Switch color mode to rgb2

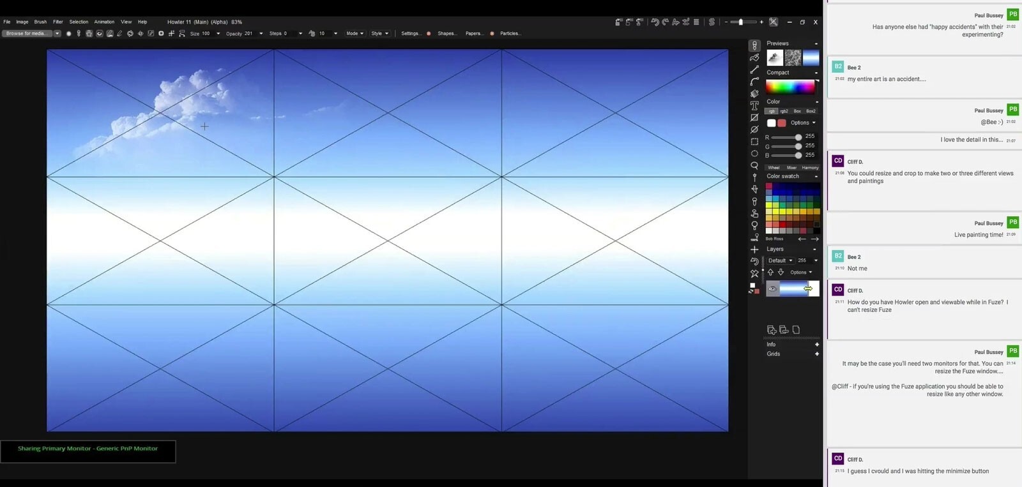pyautogui.click(x=784, y=111)
